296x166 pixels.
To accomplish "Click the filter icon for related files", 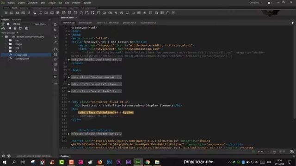I will [292, 23].
